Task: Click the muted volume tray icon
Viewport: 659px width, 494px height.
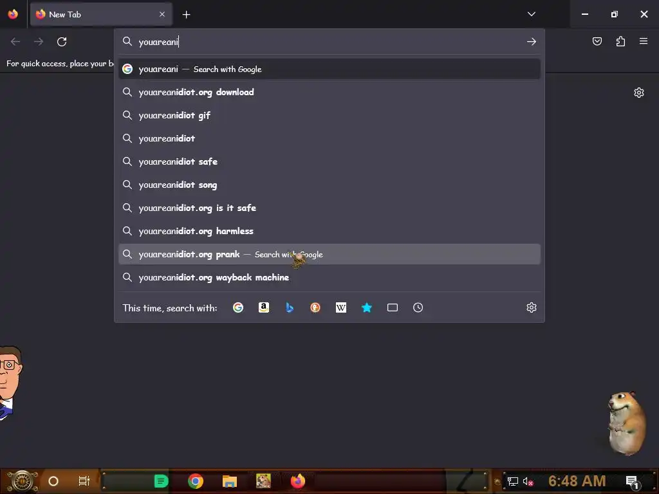Action: [x=528, y=481]
